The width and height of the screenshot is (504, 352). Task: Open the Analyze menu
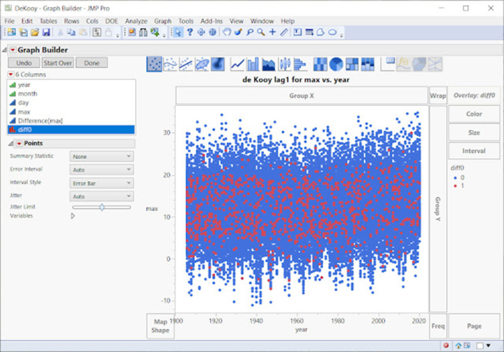tap(136, 21)
